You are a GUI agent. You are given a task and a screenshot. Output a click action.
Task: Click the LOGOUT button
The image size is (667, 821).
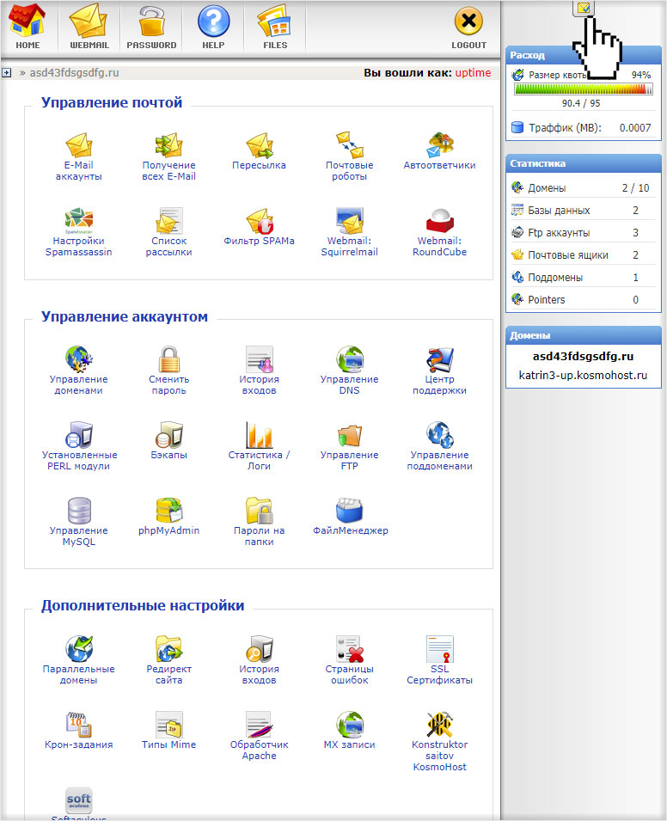[x=468, y=28]
